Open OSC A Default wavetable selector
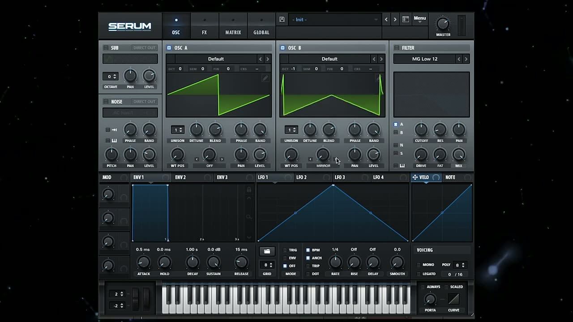This screenshot has width=573, height=322. [x=216, y=59]
